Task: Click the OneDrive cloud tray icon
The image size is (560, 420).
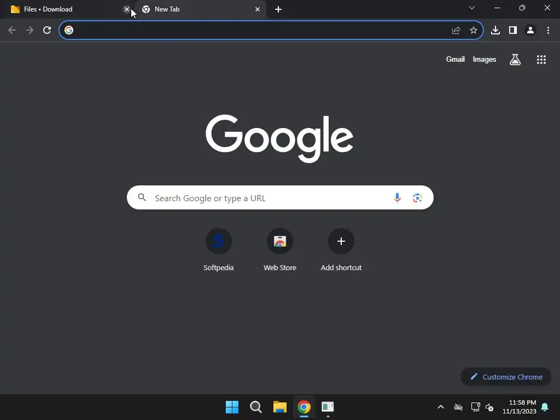Action: [458, 407]
